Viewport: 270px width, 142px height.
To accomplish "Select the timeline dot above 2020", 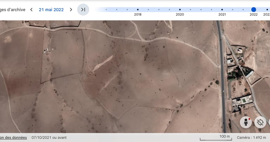I will pyautogui.click(x=180, y=9).
